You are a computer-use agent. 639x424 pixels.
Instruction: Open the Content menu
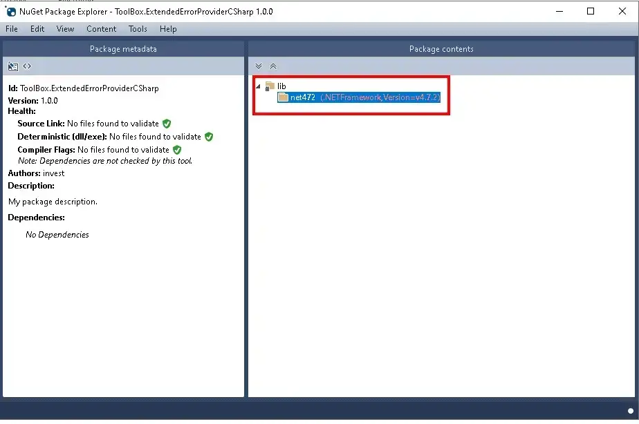(101, 29)
